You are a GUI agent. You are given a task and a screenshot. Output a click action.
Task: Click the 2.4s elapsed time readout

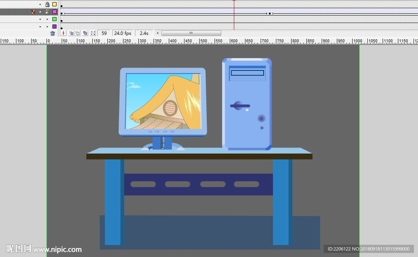tap(144, 33)
